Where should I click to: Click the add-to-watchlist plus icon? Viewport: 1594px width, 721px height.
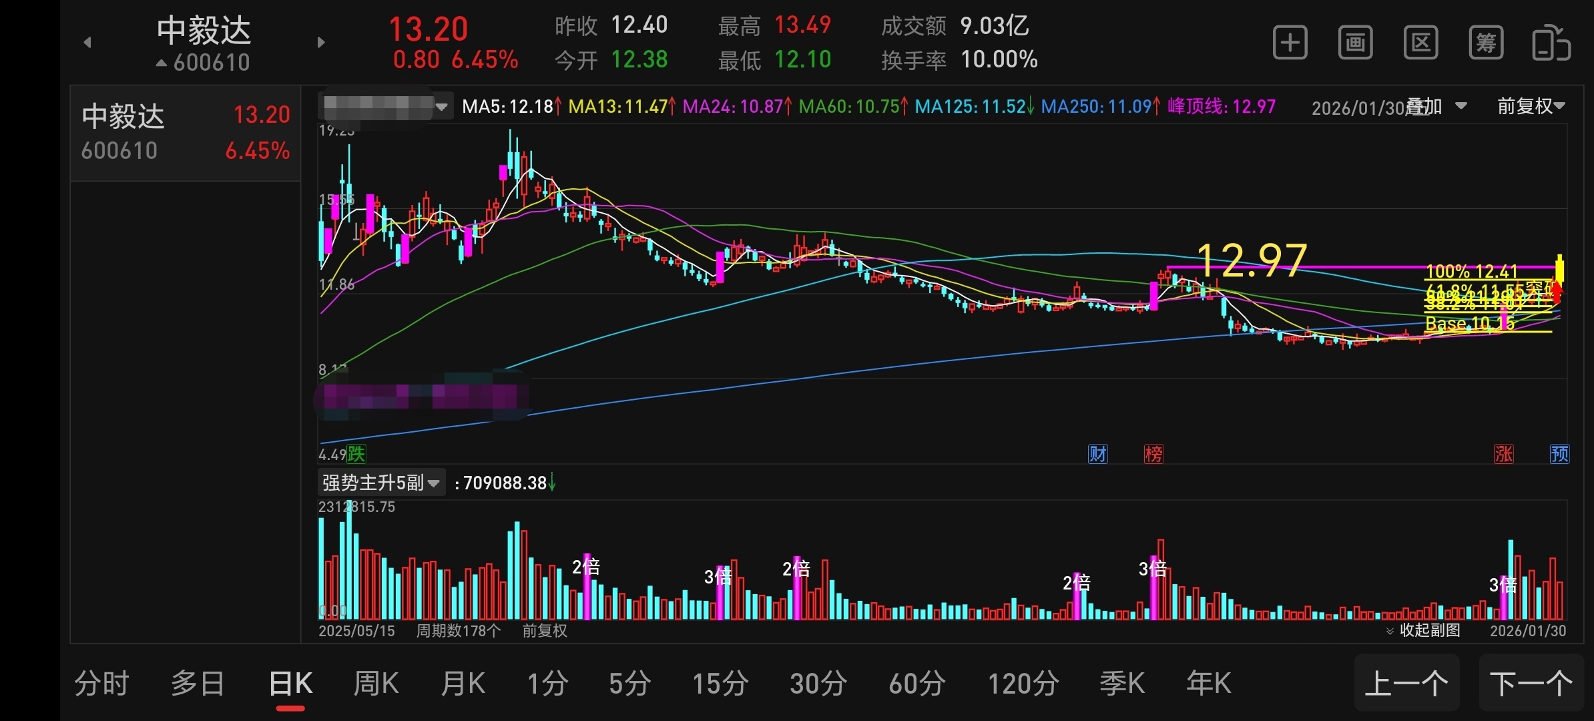coord(1290,43)
